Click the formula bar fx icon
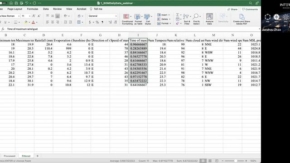This screenshot has height=163, width=290. pyautogui.click(x=3, y=29)
